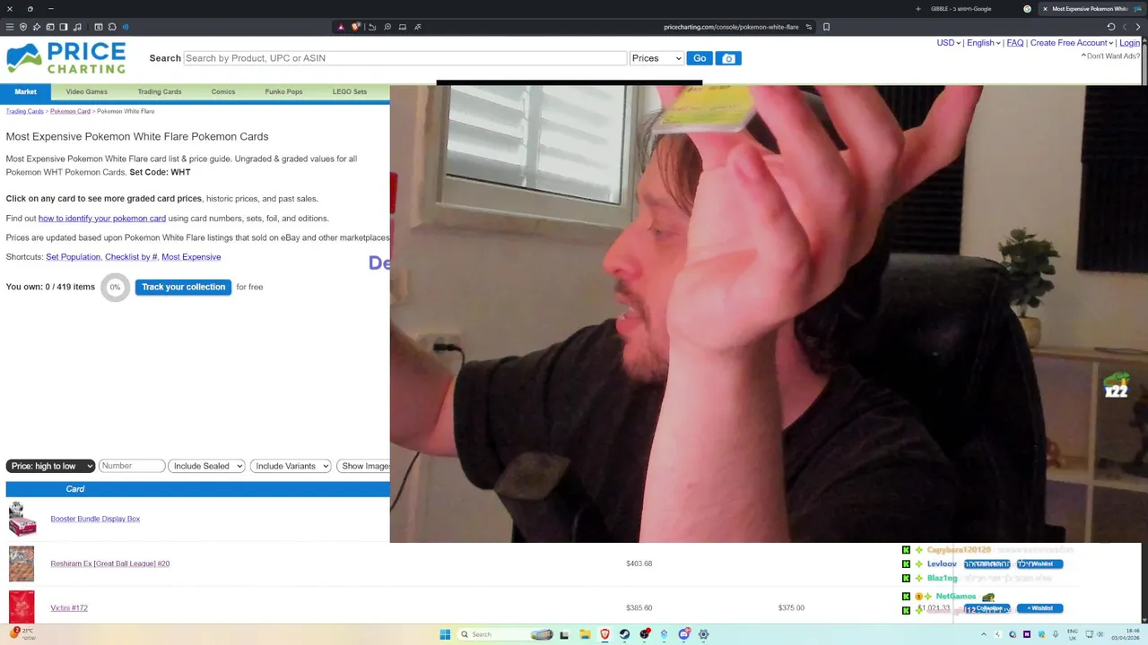Click the PriceCharting logo
Screen dimensions: 1148x645
pyautogui.click(x=65, y=58)
